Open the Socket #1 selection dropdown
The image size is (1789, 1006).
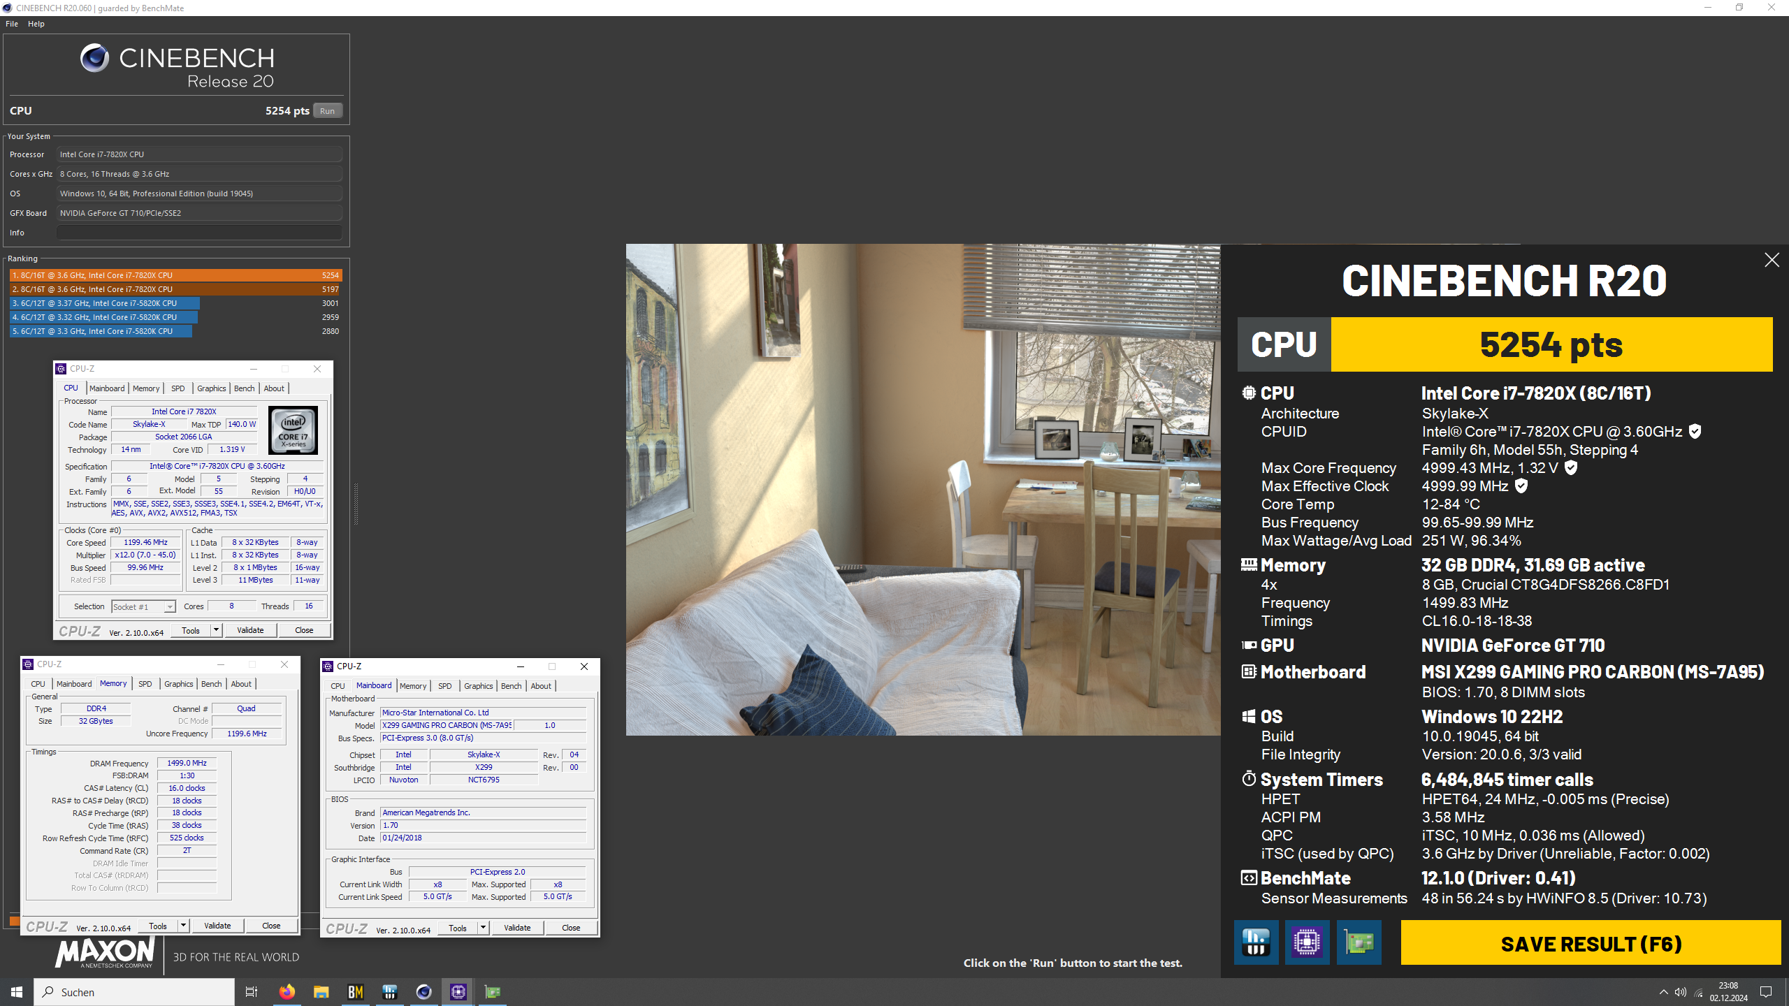(143, 606)
